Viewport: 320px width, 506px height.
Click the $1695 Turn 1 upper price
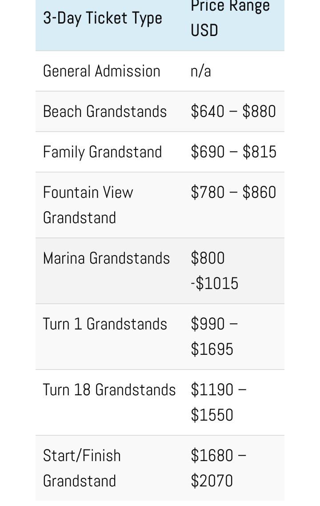click(212, 349)
